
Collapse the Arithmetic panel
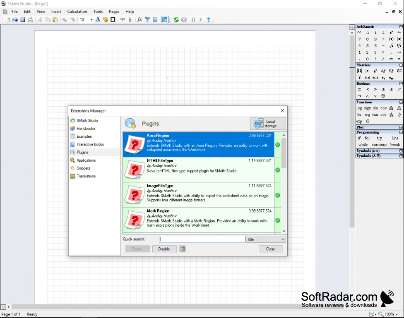coord(401,26)
